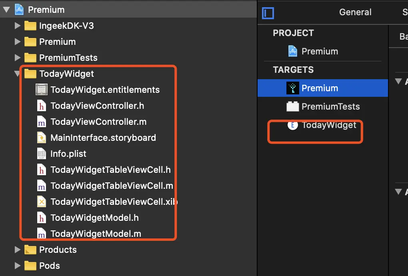The height and width of the screenshot is (276, 408).
Task: Switch to the General tab
Action: pyautogui.click(x=355, y=12)
